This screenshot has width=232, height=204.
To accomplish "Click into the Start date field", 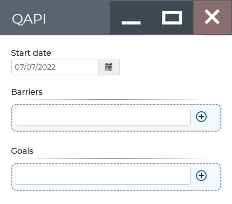I will point(55,67).
